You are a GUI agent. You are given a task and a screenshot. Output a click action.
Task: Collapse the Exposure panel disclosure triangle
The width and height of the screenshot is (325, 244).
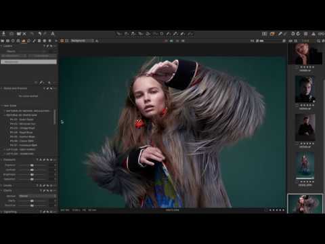[x=1, y=160]
